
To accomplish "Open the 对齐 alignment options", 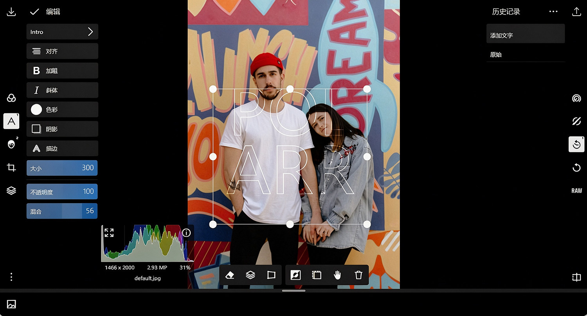I will pos(62,51).
